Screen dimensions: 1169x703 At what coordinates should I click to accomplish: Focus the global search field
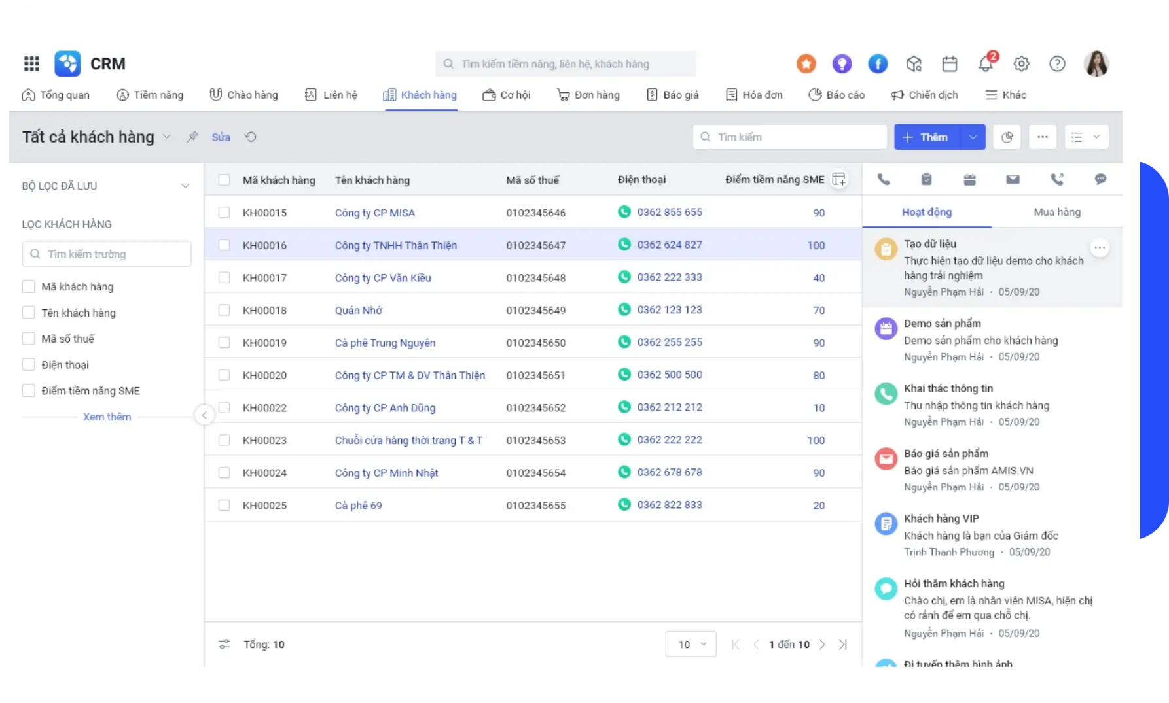click(x=566, y=63)
